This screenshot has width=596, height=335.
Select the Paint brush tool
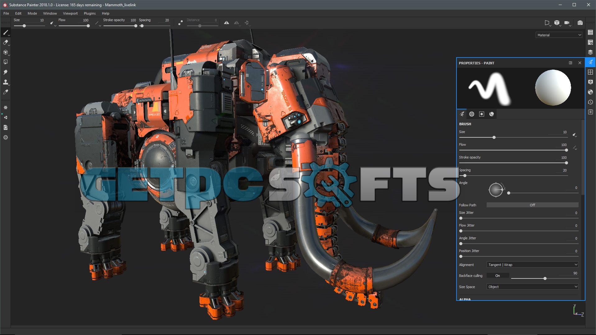[x=5, y=33]
